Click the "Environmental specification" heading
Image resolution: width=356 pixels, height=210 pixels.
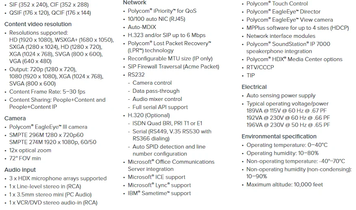tap(279, 136)
